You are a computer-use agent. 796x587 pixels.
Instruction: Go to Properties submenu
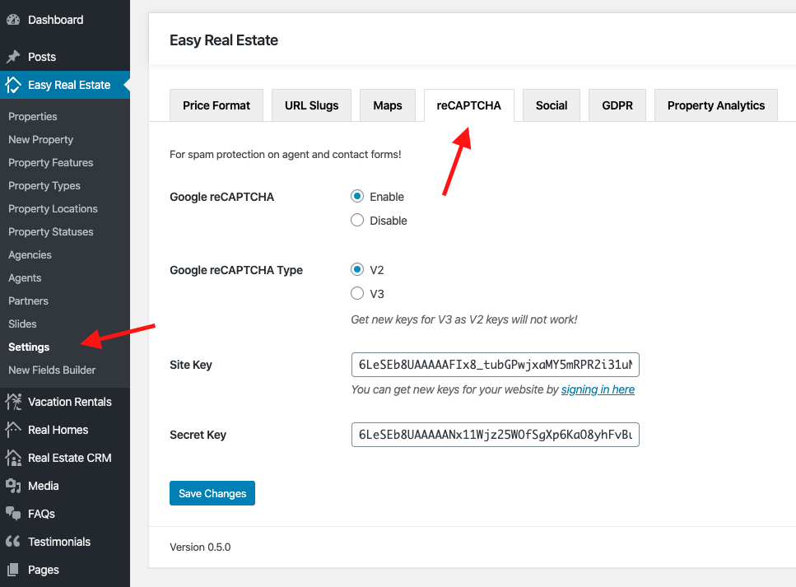coord(33,116)
